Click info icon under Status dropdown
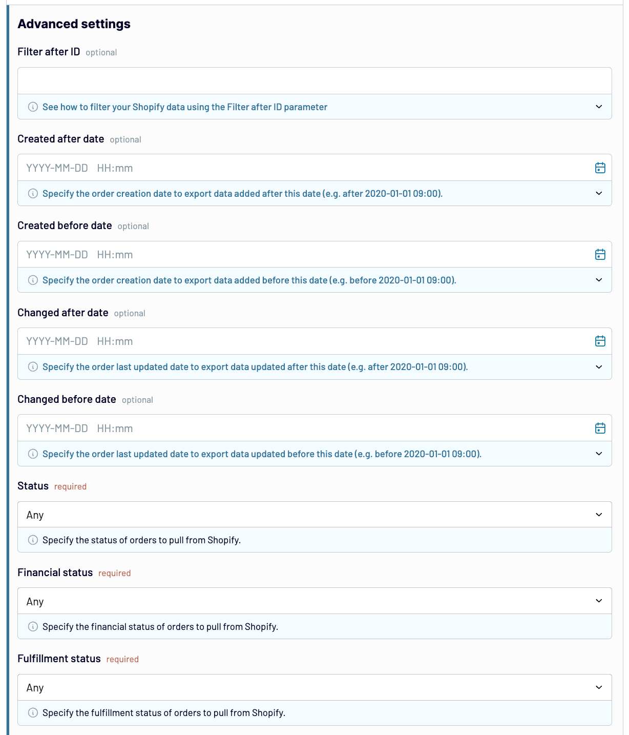This screenshot has width=629, height=735. pyautogui.click(x=33, y=540)
